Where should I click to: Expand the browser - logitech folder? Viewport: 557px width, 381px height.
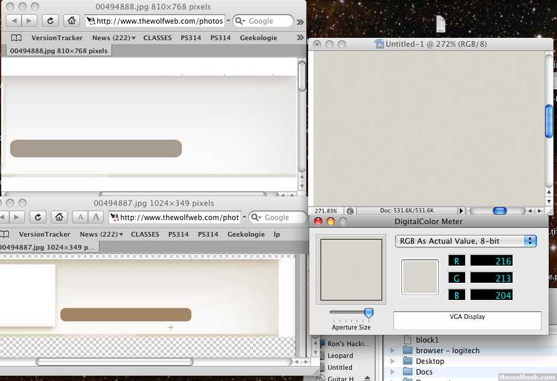pos(392,351)
